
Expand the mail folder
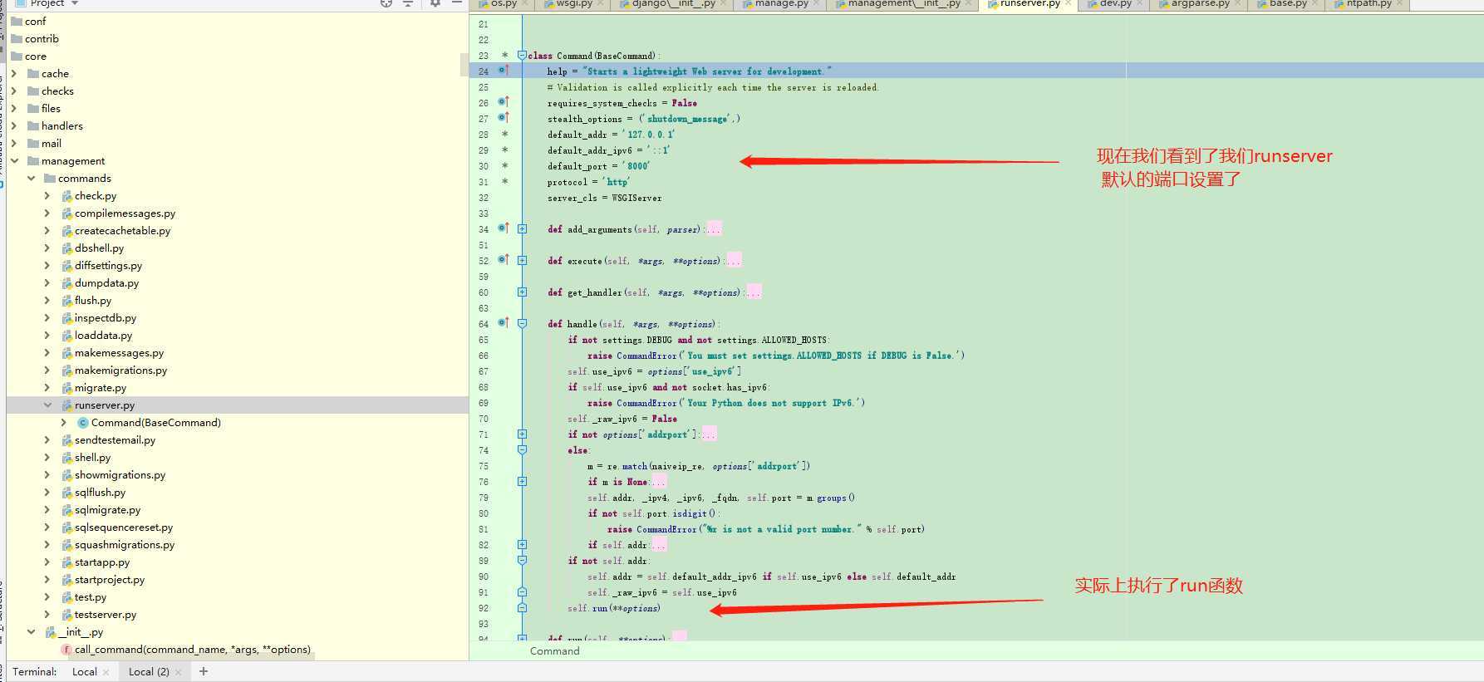[x=14, y=144]
